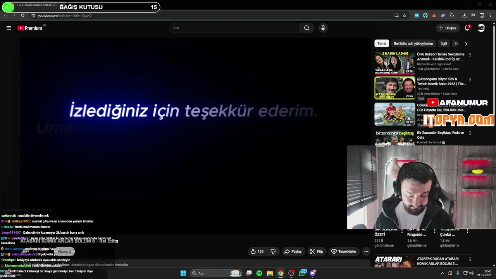
Task: Click the Teşekkürler thanks button
Action: point(344,251)
